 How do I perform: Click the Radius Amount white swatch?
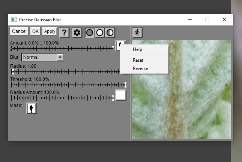pyautogui.click(x=121, y=95)
